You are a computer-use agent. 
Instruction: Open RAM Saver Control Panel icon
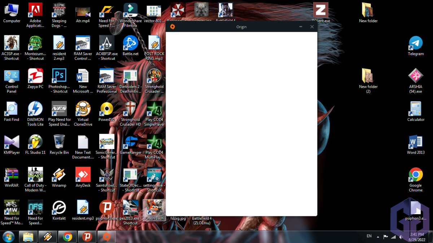83,48
